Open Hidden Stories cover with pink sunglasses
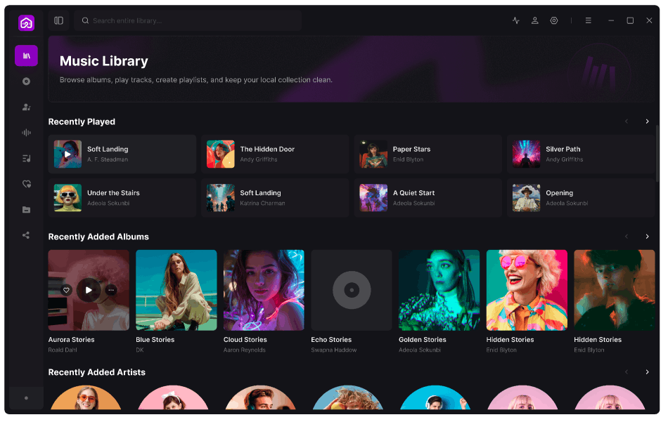The height and width of the screenshot is (429, 668). pyautogui.click(x=527, y=290)
